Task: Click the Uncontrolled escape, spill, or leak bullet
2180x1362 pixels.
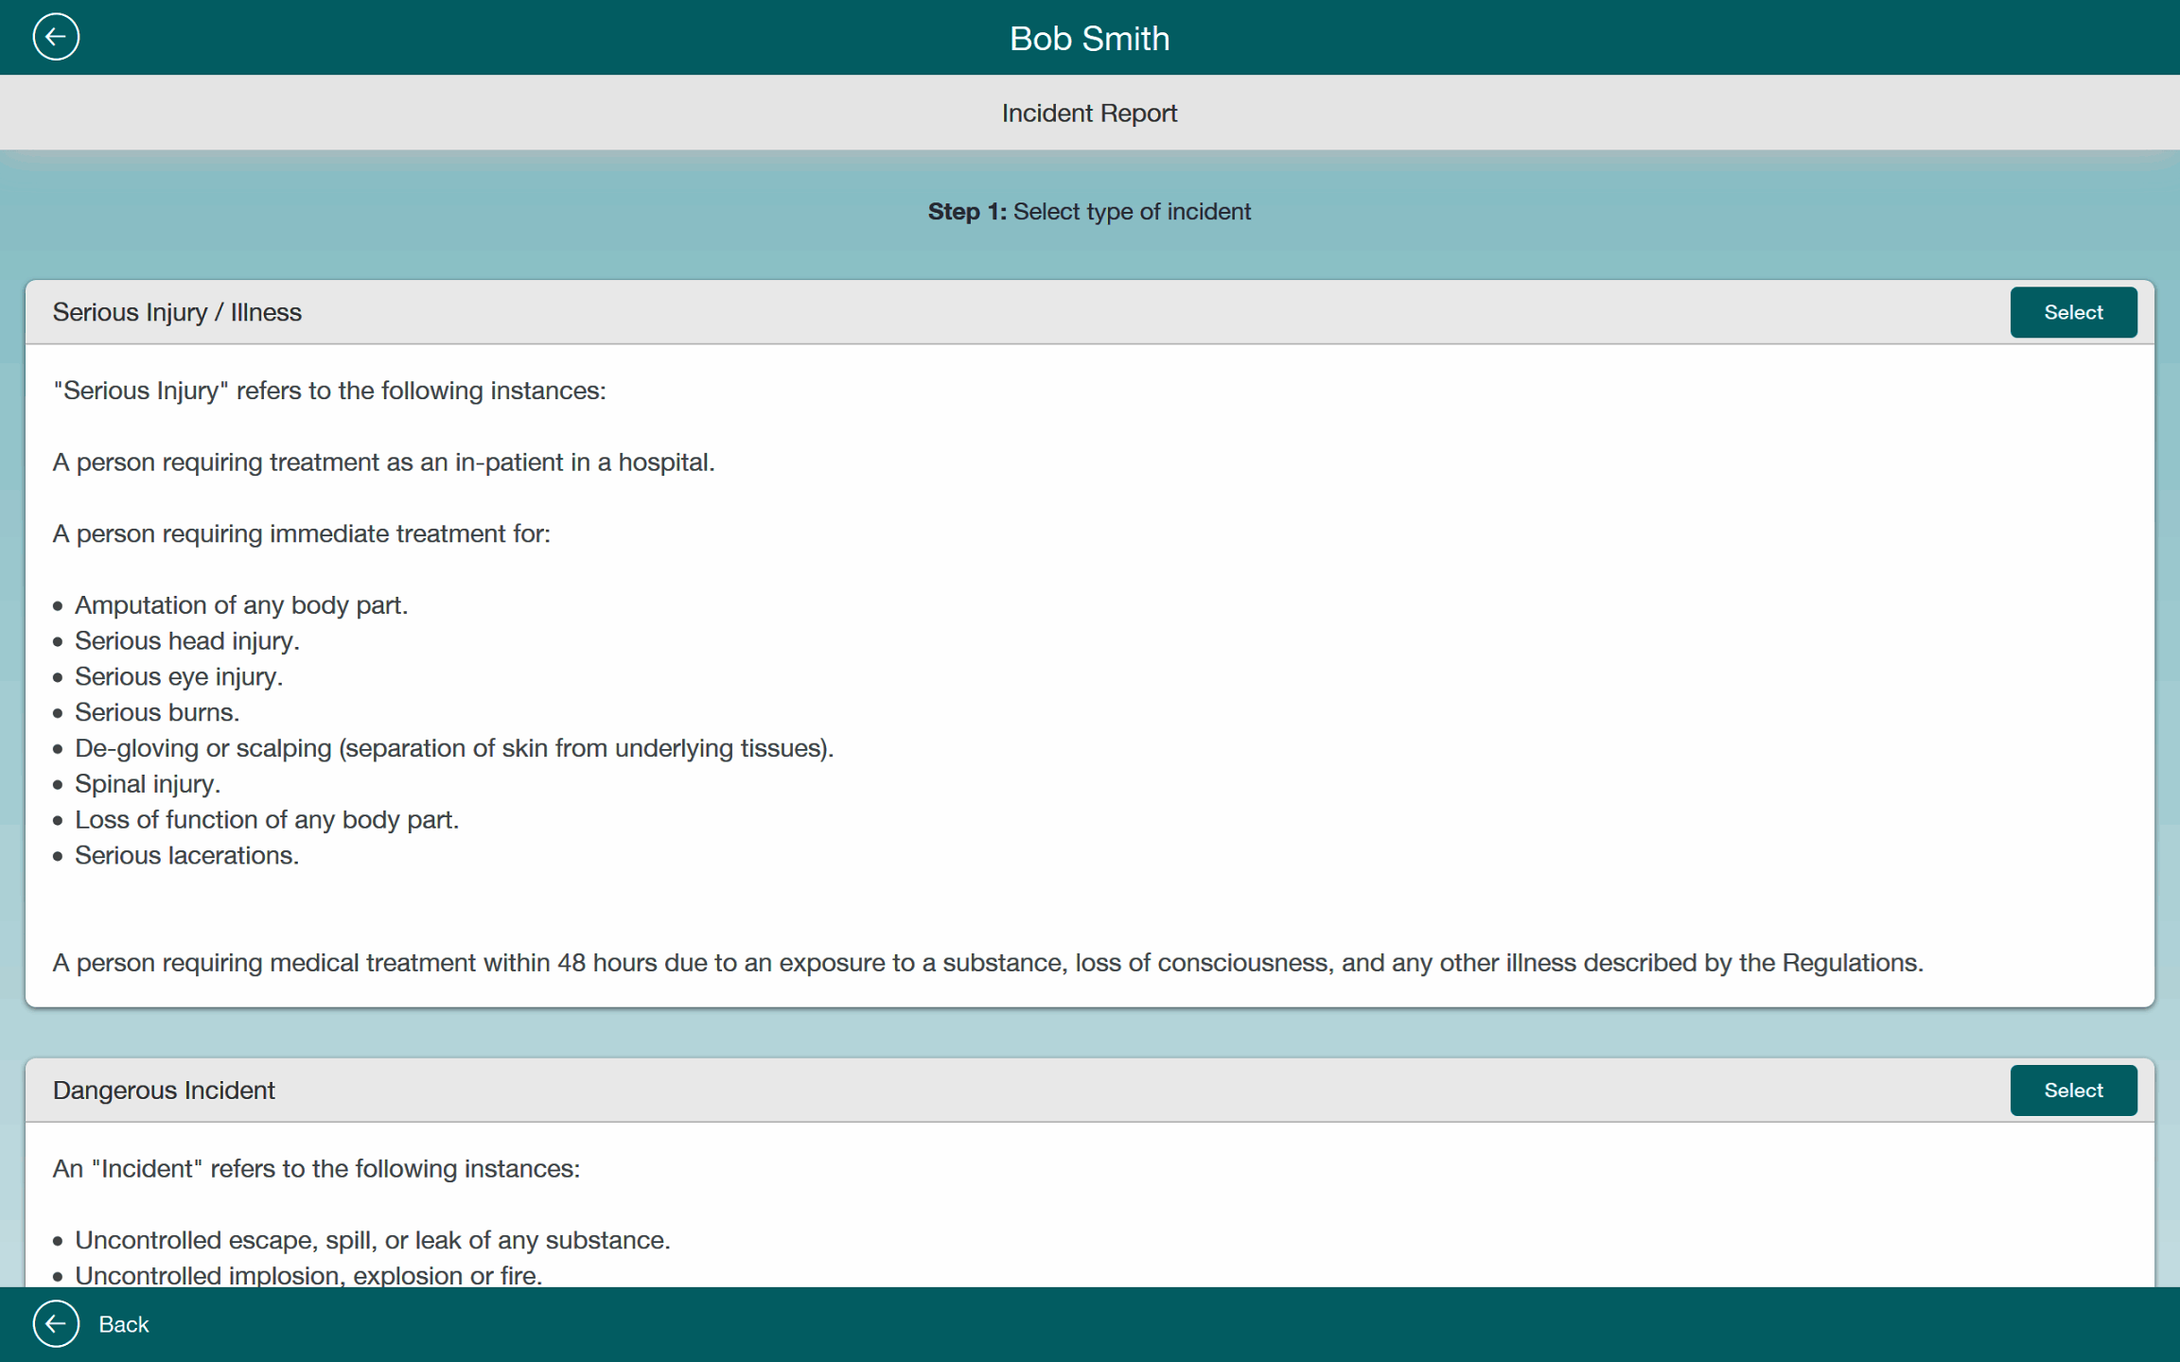Action: point(372,1239)
